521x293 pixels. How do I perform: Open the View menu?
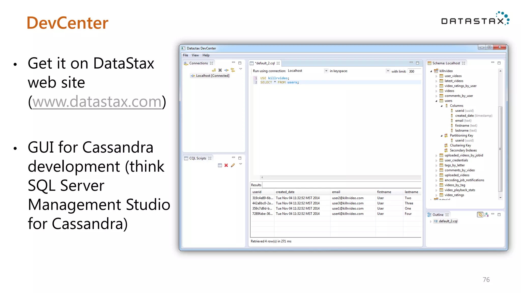click(x=195, y=55)
